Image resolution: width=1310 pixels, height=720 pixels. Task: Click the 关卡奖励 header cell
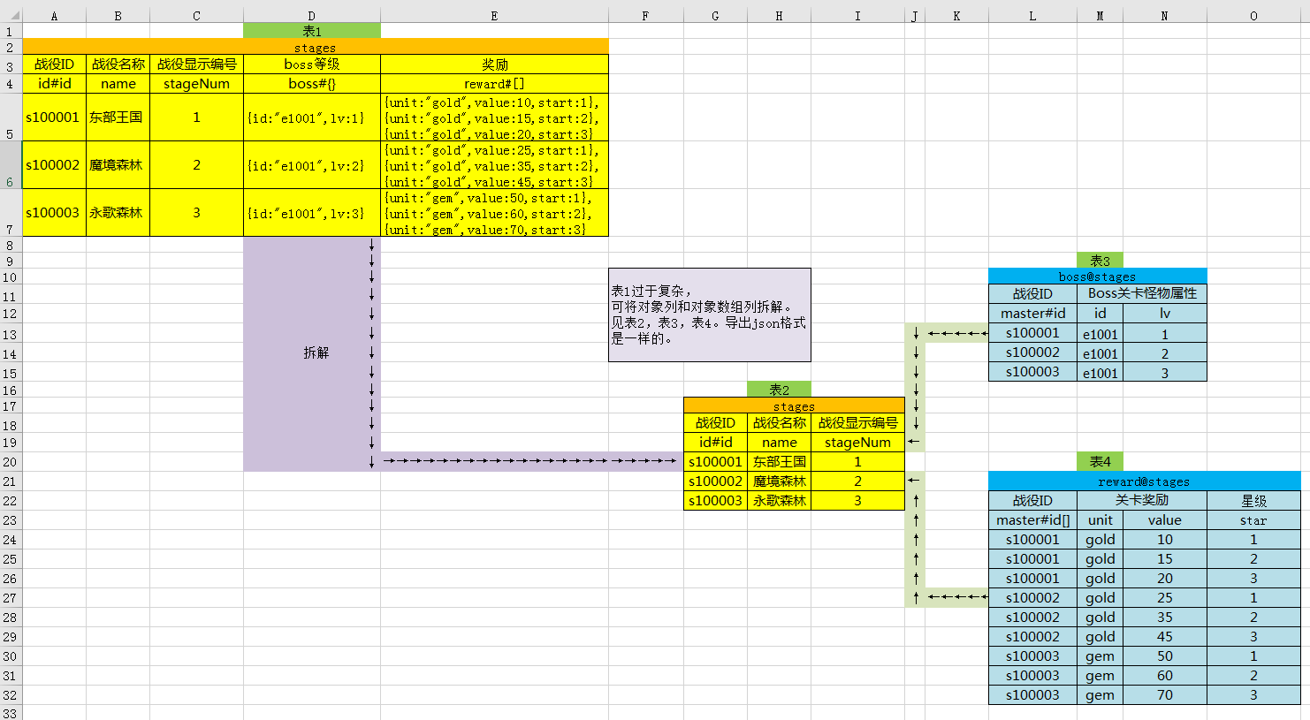(1142, 500)
